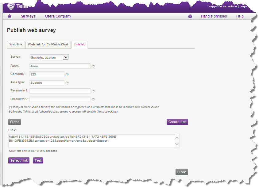The image size is (259, 188).
Task: Click the settings gear icon
Action: (190, 16)
